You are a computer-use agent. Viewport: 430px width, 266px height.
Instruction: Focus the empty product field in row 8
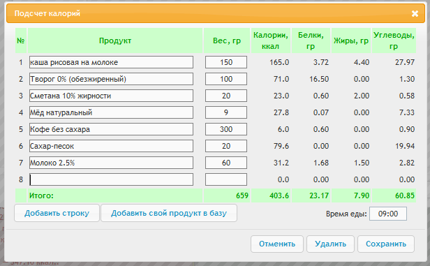111,179
